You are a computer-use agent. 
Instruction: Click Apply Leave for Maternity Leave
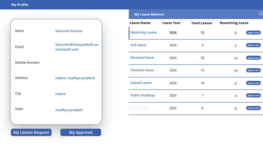(253, 33)
